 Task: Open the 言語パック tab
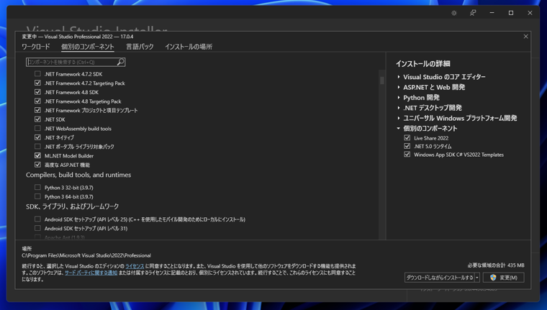pyautogui.click(x=140, y=47)
